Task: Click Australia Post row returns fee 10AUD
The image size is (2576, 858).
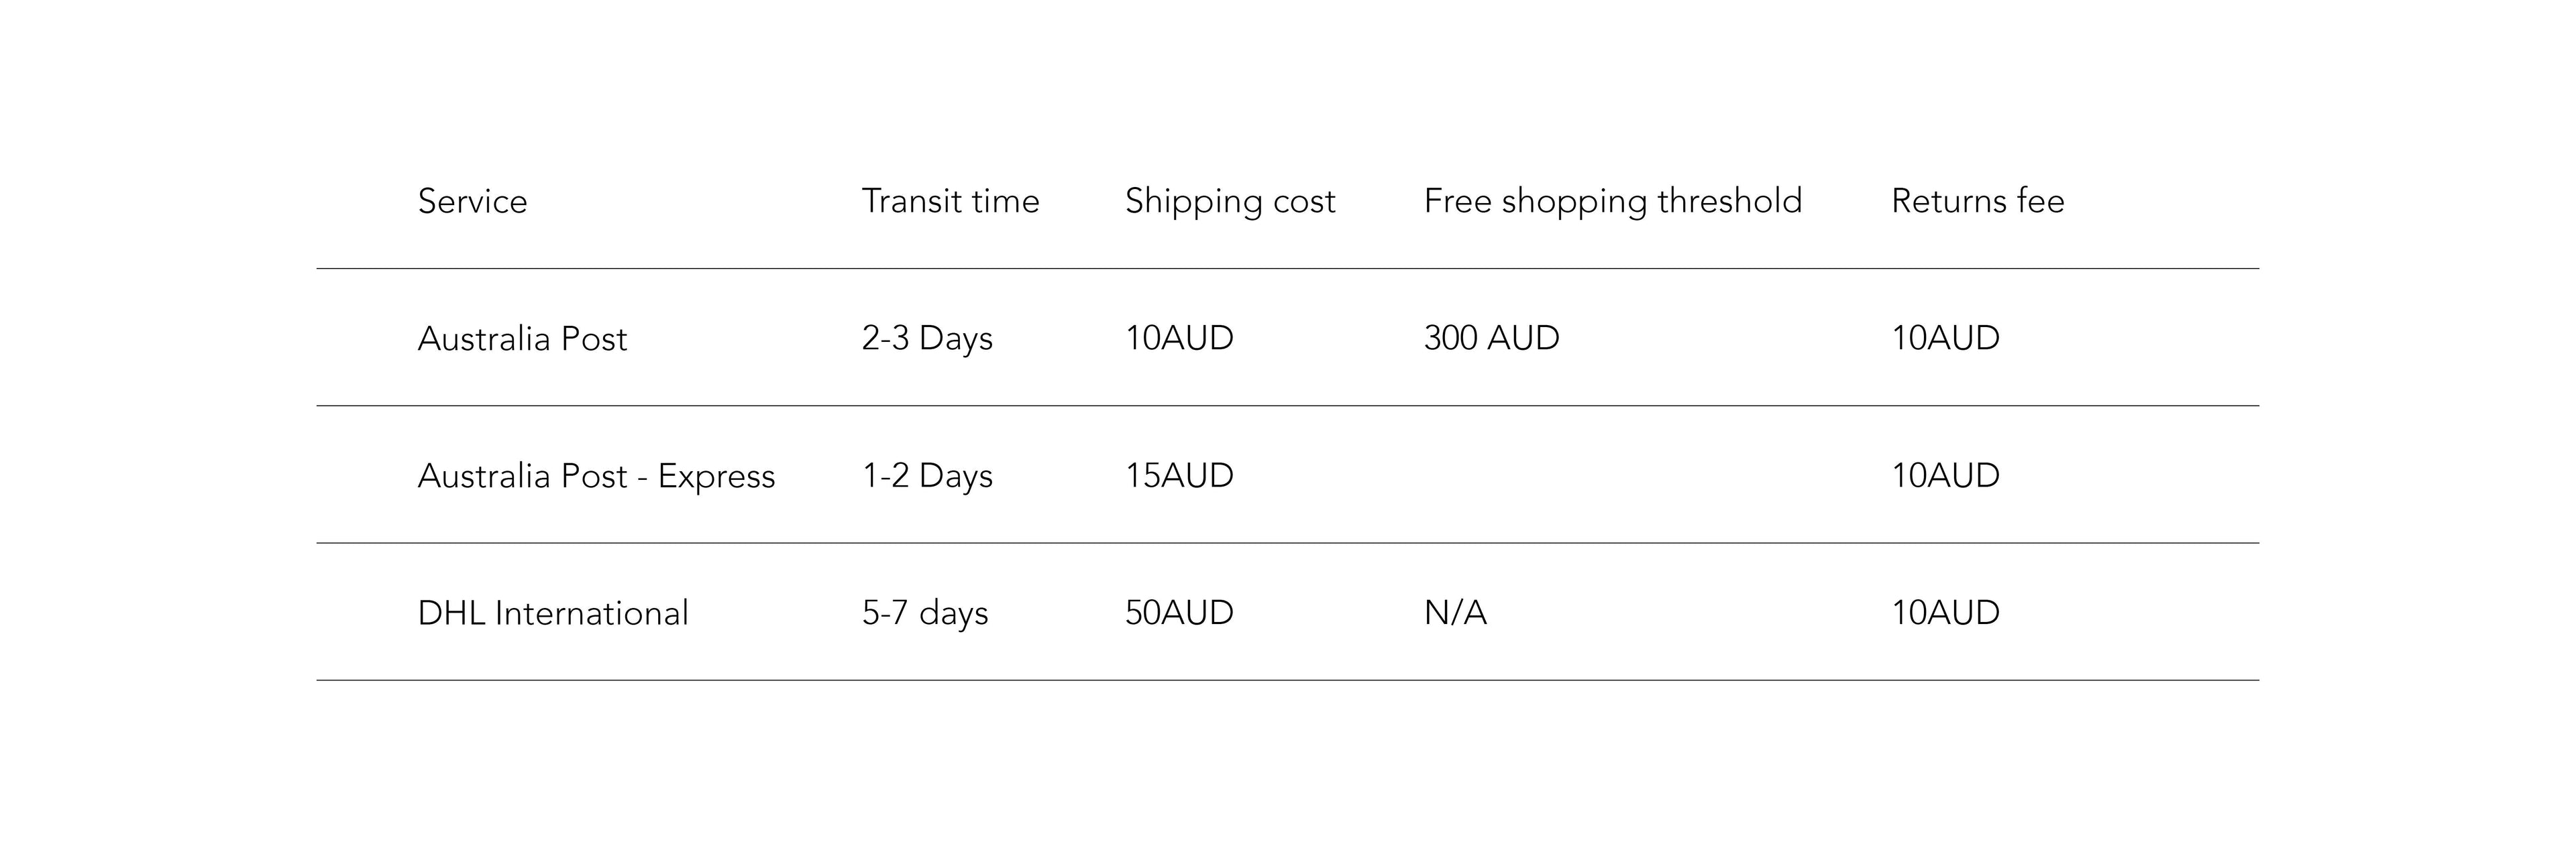Action: tap(1945, 338)
